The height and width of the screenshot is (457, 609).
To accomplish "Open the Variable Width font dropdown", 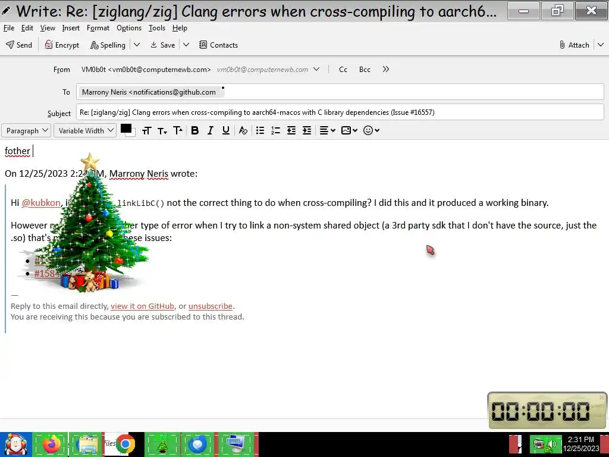I will point(85,130).
